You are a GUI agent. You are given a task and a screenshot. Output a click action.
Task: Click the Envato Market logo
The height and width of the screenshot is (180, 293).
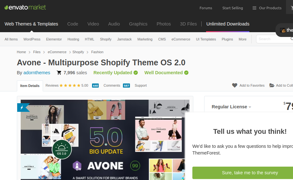click(x=25, y=7)
